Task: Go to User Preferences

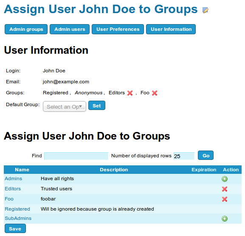Action: coord(118,29)
